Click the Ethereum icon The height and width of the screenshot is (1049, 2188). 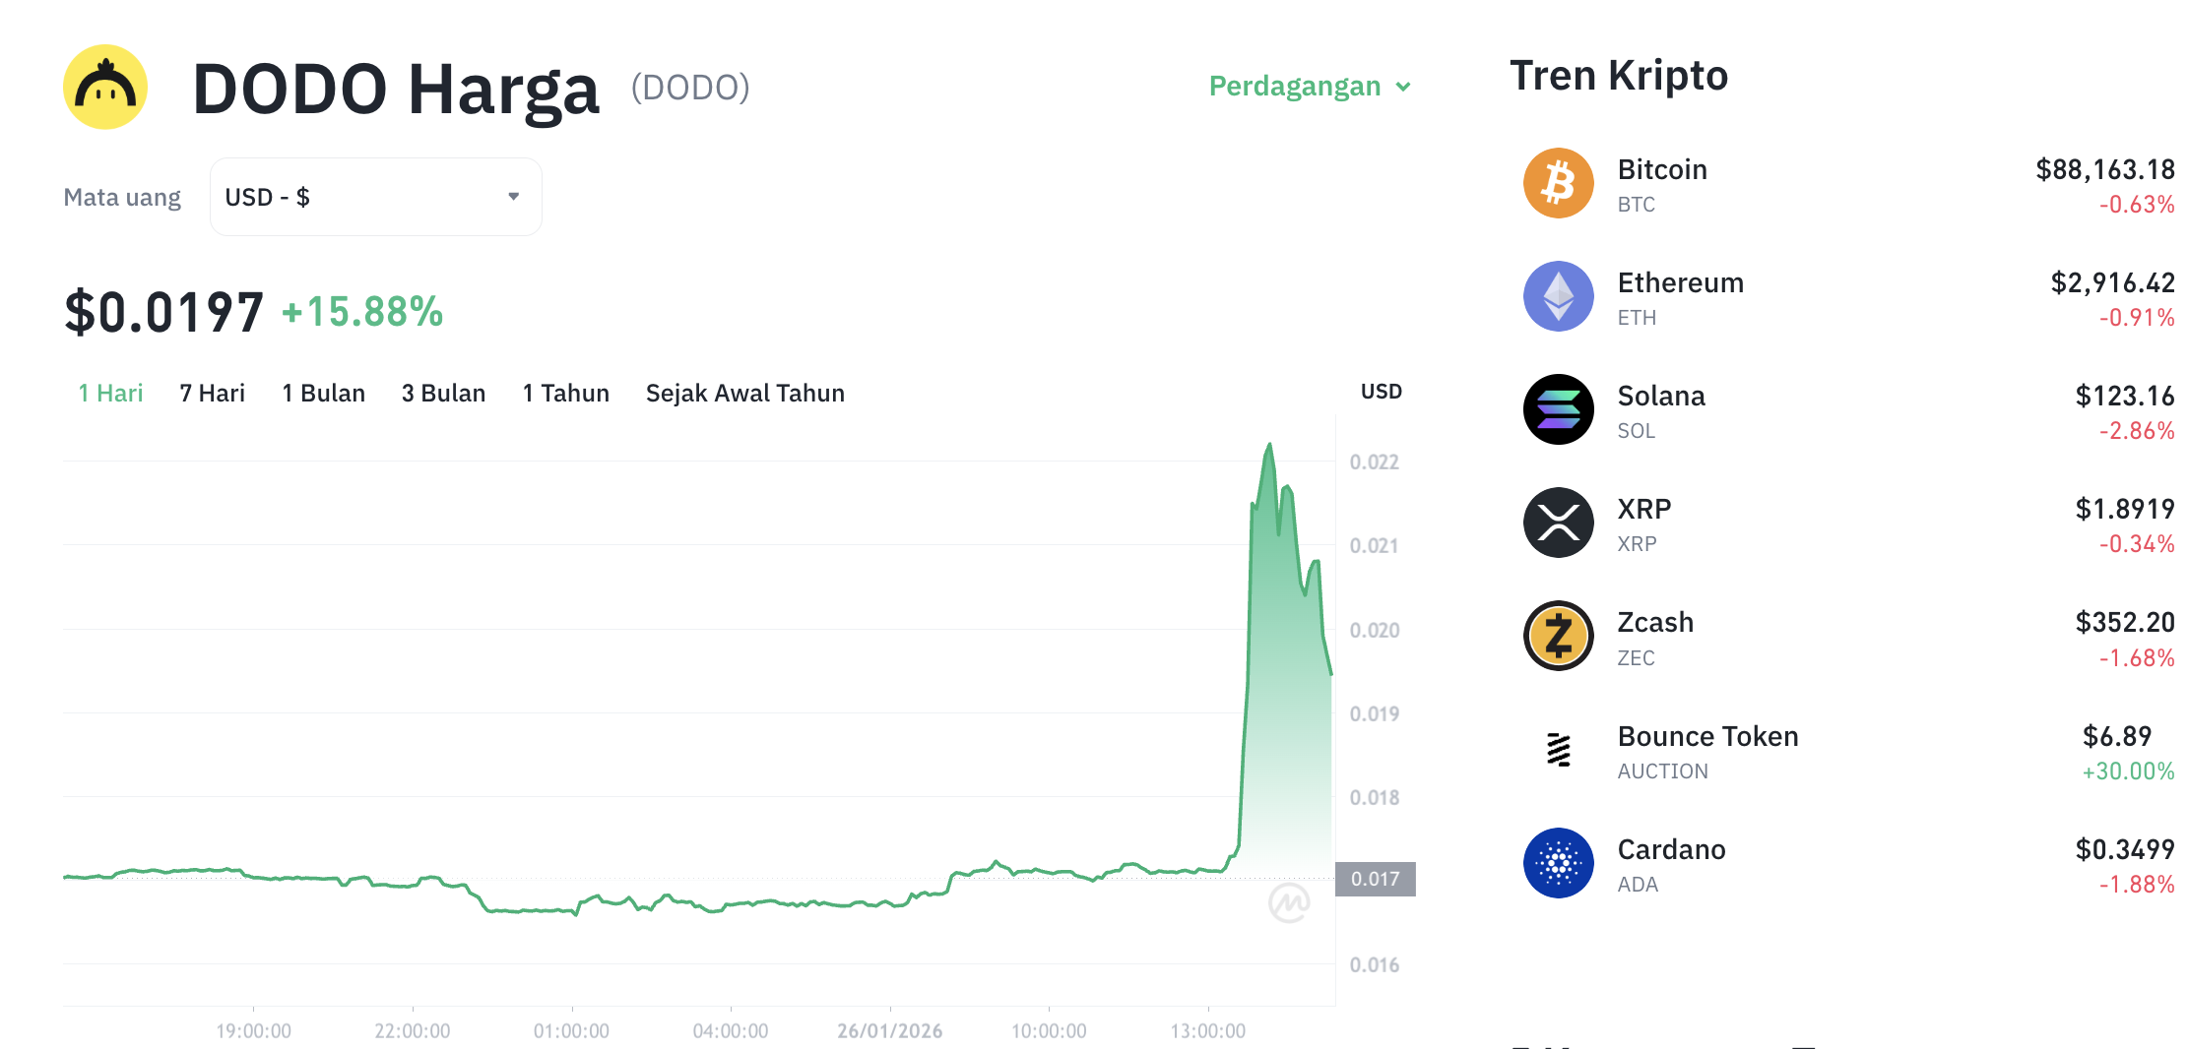pos(1559,295)
